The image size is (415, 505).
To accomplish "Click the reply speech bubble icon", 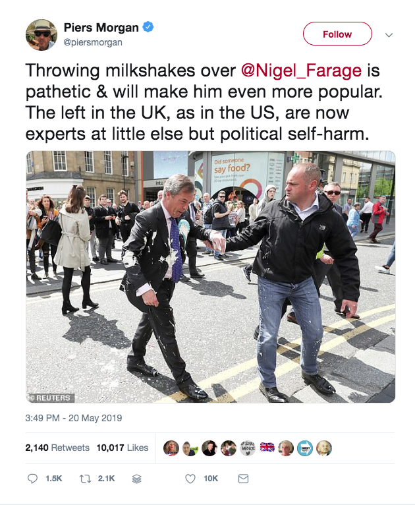I will coord(32,479).
